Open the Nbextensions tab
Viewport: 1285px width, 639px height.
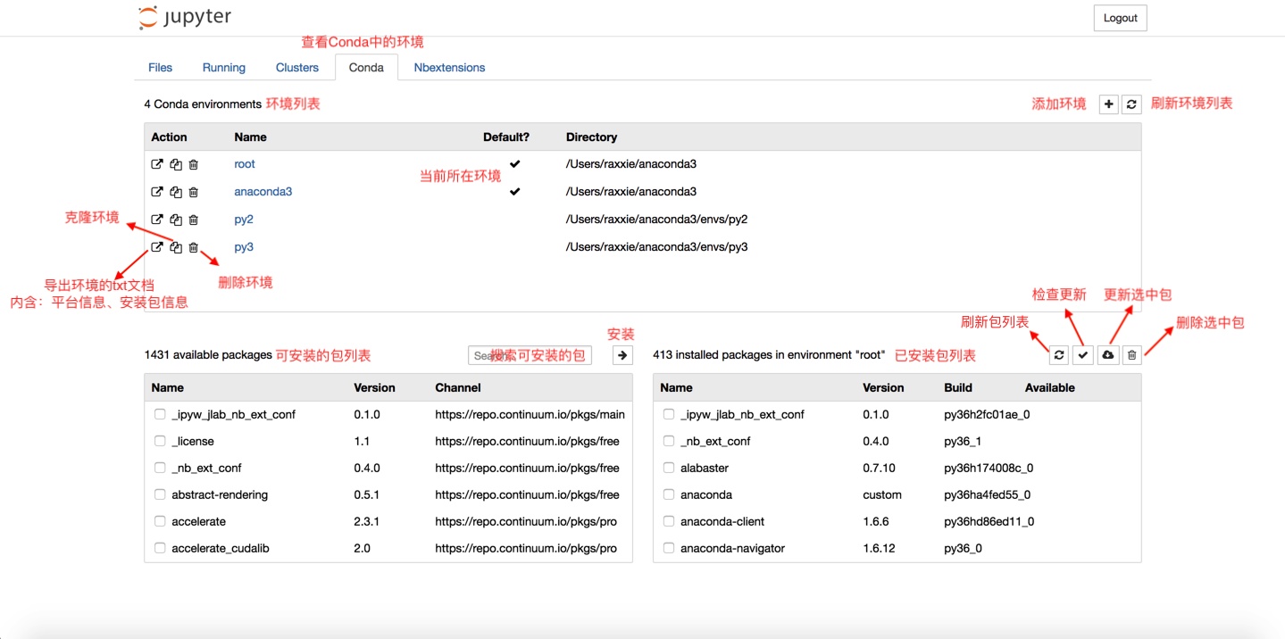coord(449,66)
